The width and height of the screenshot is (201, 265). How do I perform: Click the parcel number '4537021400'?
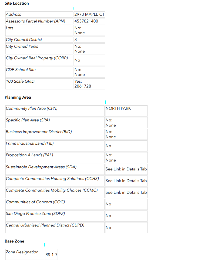(86, 21)
